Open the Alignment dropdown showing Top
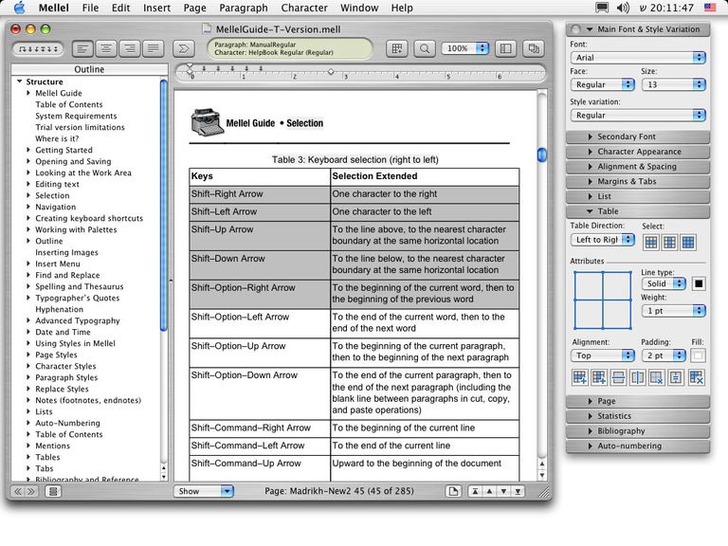This screenshot has width=728, height=546. pyautogui.click(x=602, y=355)
